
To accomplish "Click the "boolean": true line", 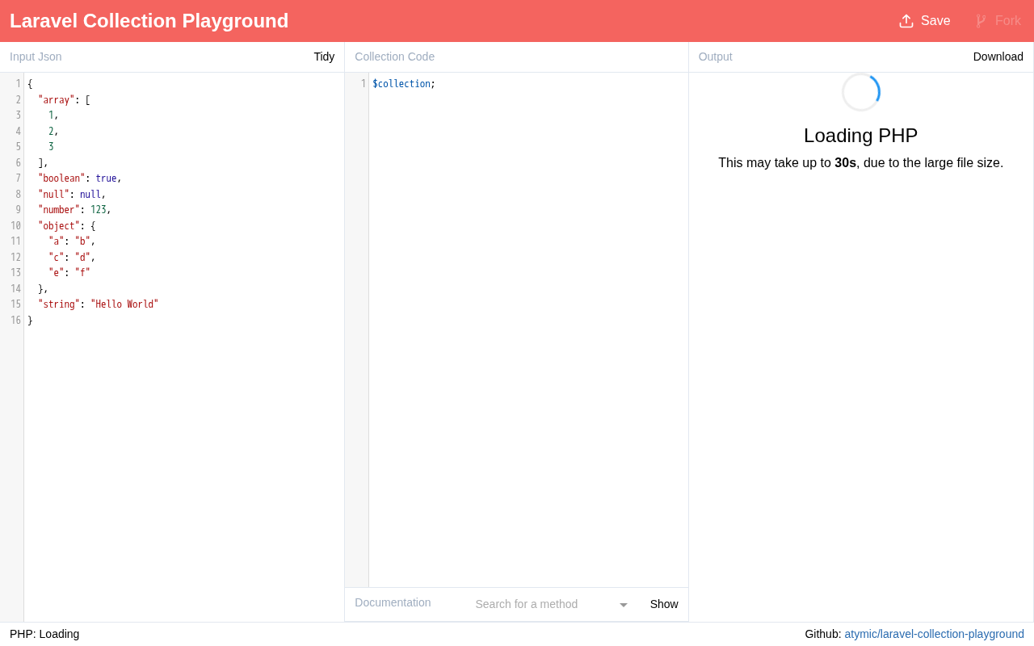I will point(80,178).
